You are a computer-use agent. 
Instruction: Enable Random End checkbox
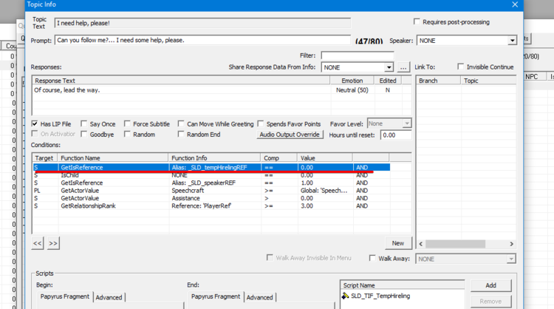[x=181, y=134]
